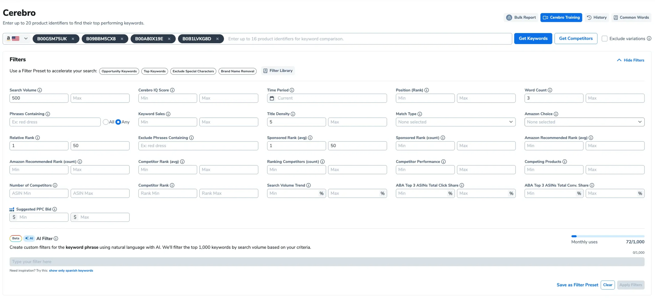Toggle the Exclude variations checkbox
The image size is (655, 298).
point(604,39)
